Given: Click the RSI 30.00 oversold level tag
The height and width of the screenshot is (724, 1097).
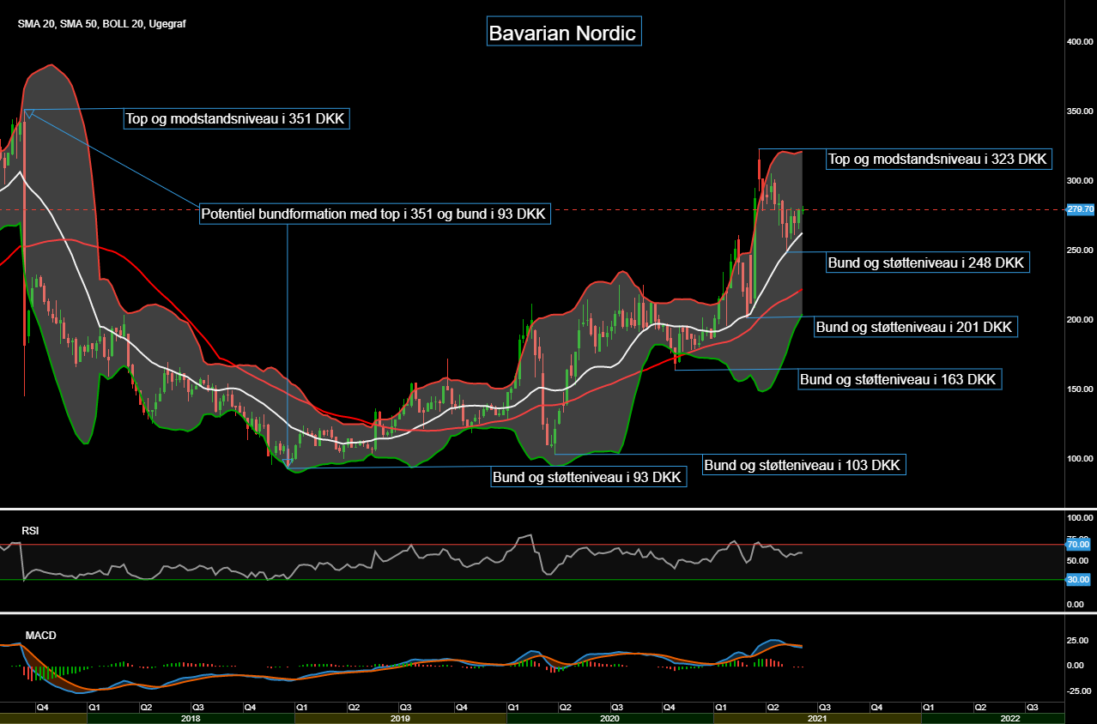Looking at the screenshot, I should coord(1079,580).
